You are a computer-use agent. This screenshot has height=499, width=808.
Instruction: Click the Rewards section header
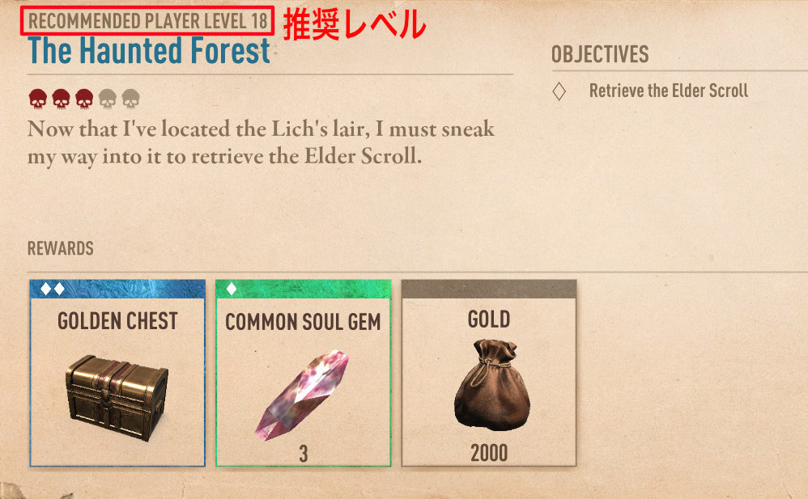(60, 248)
